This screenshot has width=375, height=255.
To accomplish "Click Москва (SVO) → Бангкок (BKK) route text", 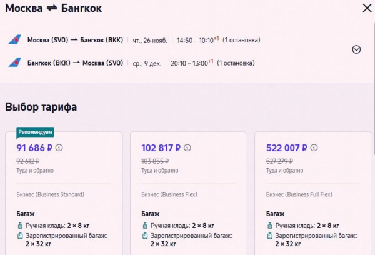I will click(76, 40).
